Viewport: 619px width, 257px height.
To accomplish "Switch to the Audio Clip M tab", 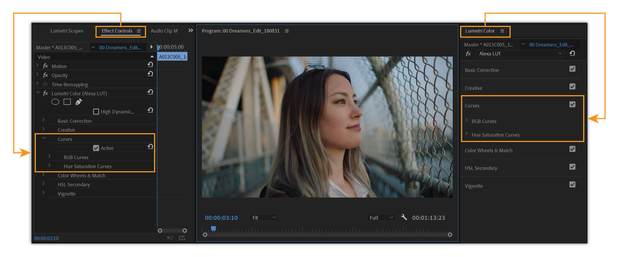I will 164,31.
